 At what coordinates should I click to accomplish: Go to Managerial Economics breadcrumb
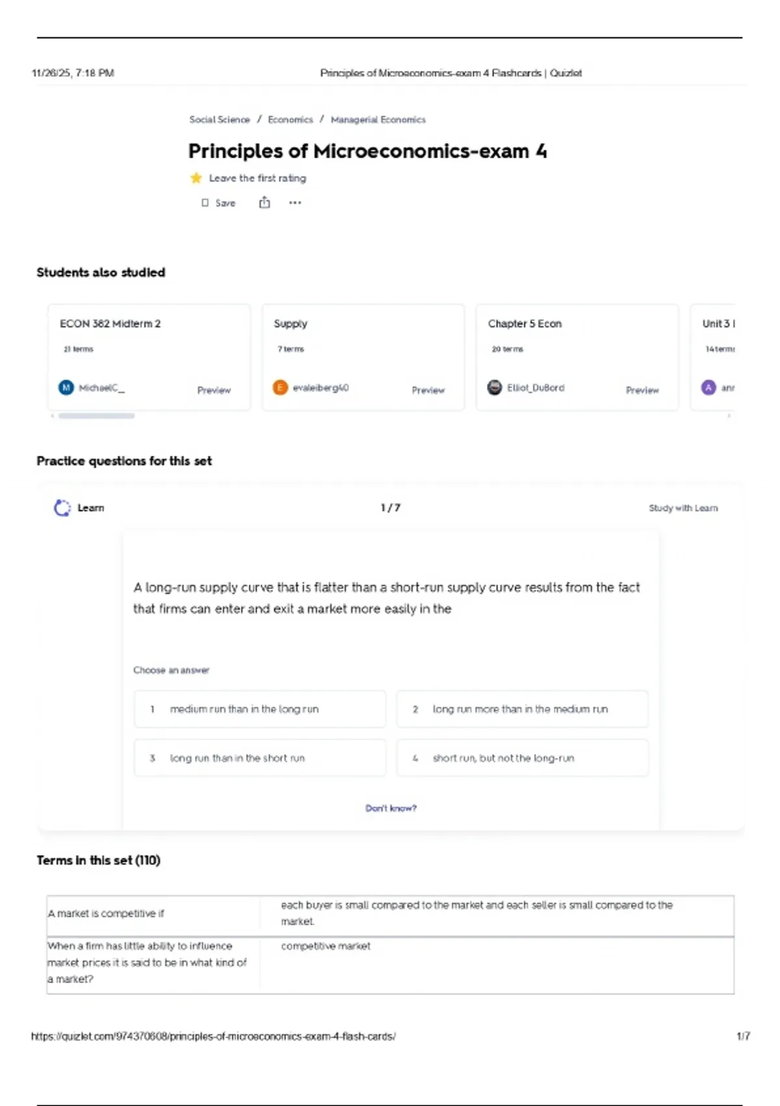click(x=378, y=120)
